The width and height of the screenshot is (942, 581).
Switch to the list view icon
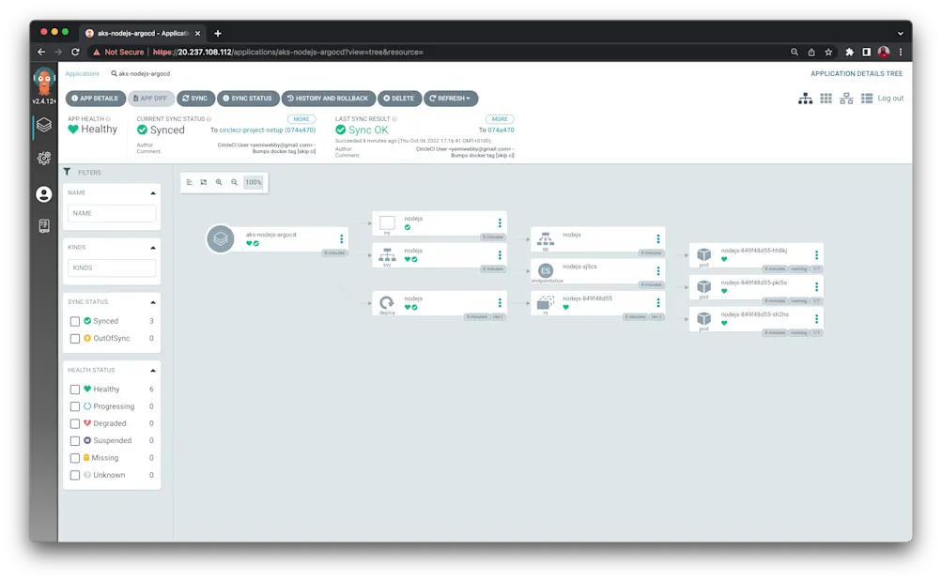click(867, 98)
